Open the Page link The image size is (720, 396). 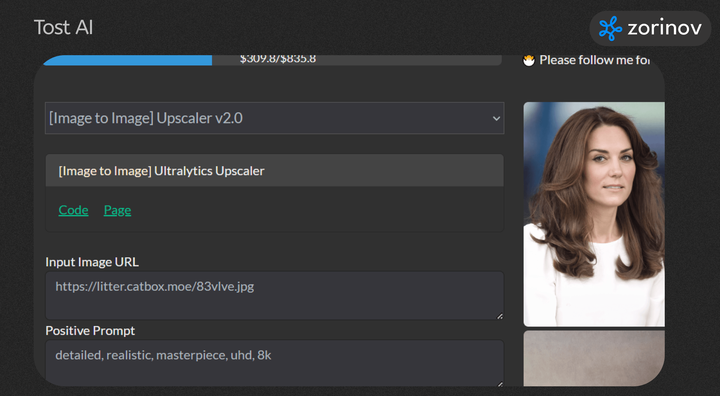[117, 210]
